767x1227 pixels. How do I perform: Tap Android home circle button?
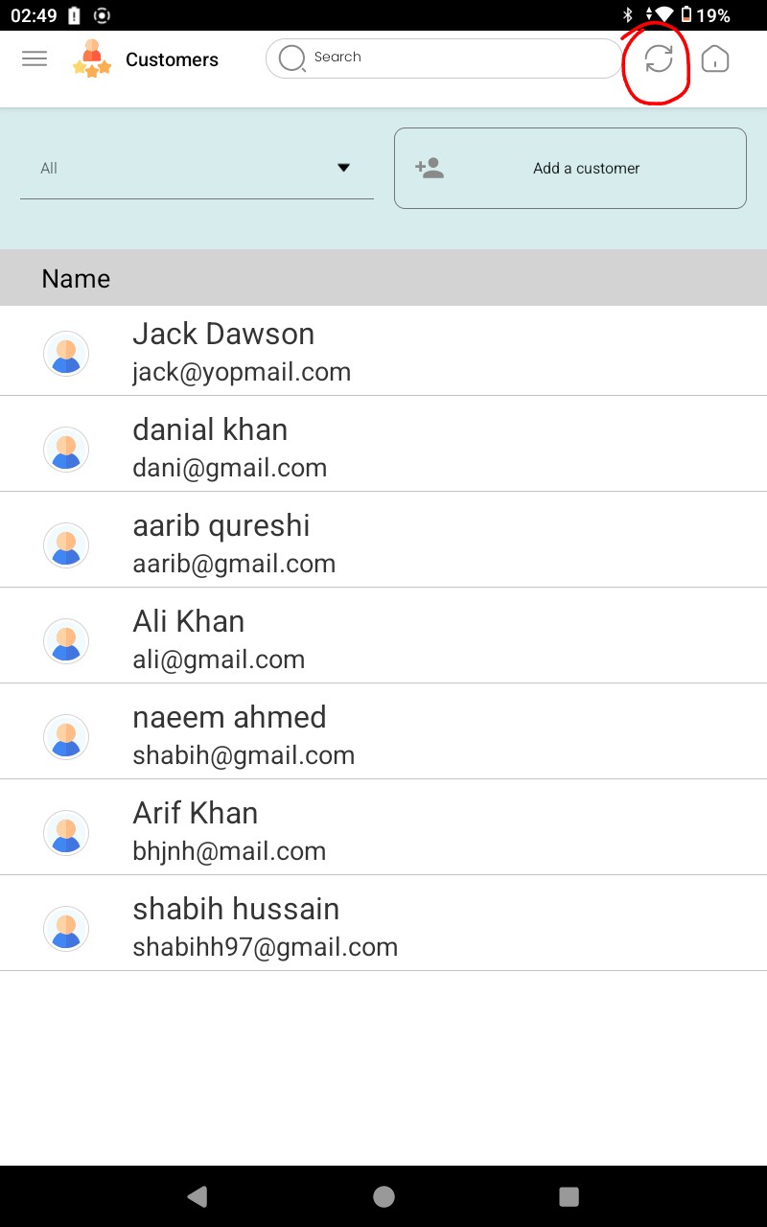coord(383,1196)
